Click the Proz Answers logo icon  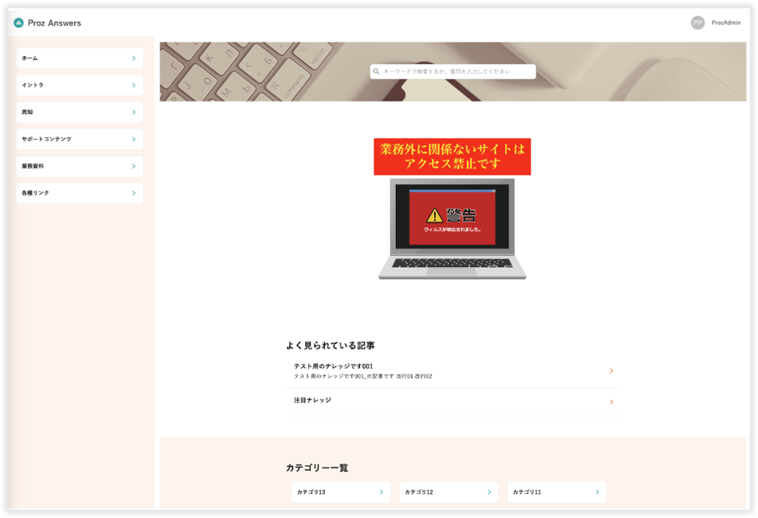click(x=19, y=23)
